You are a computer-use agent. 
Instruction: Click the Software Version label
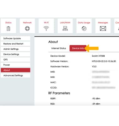(x=59, y=61)
